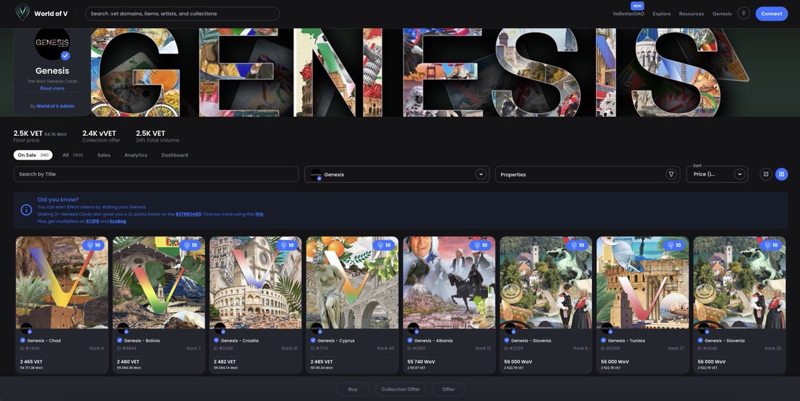
Task: Click verified checkmark beside Genesis - Tunisia title
Action: (603, 340)
